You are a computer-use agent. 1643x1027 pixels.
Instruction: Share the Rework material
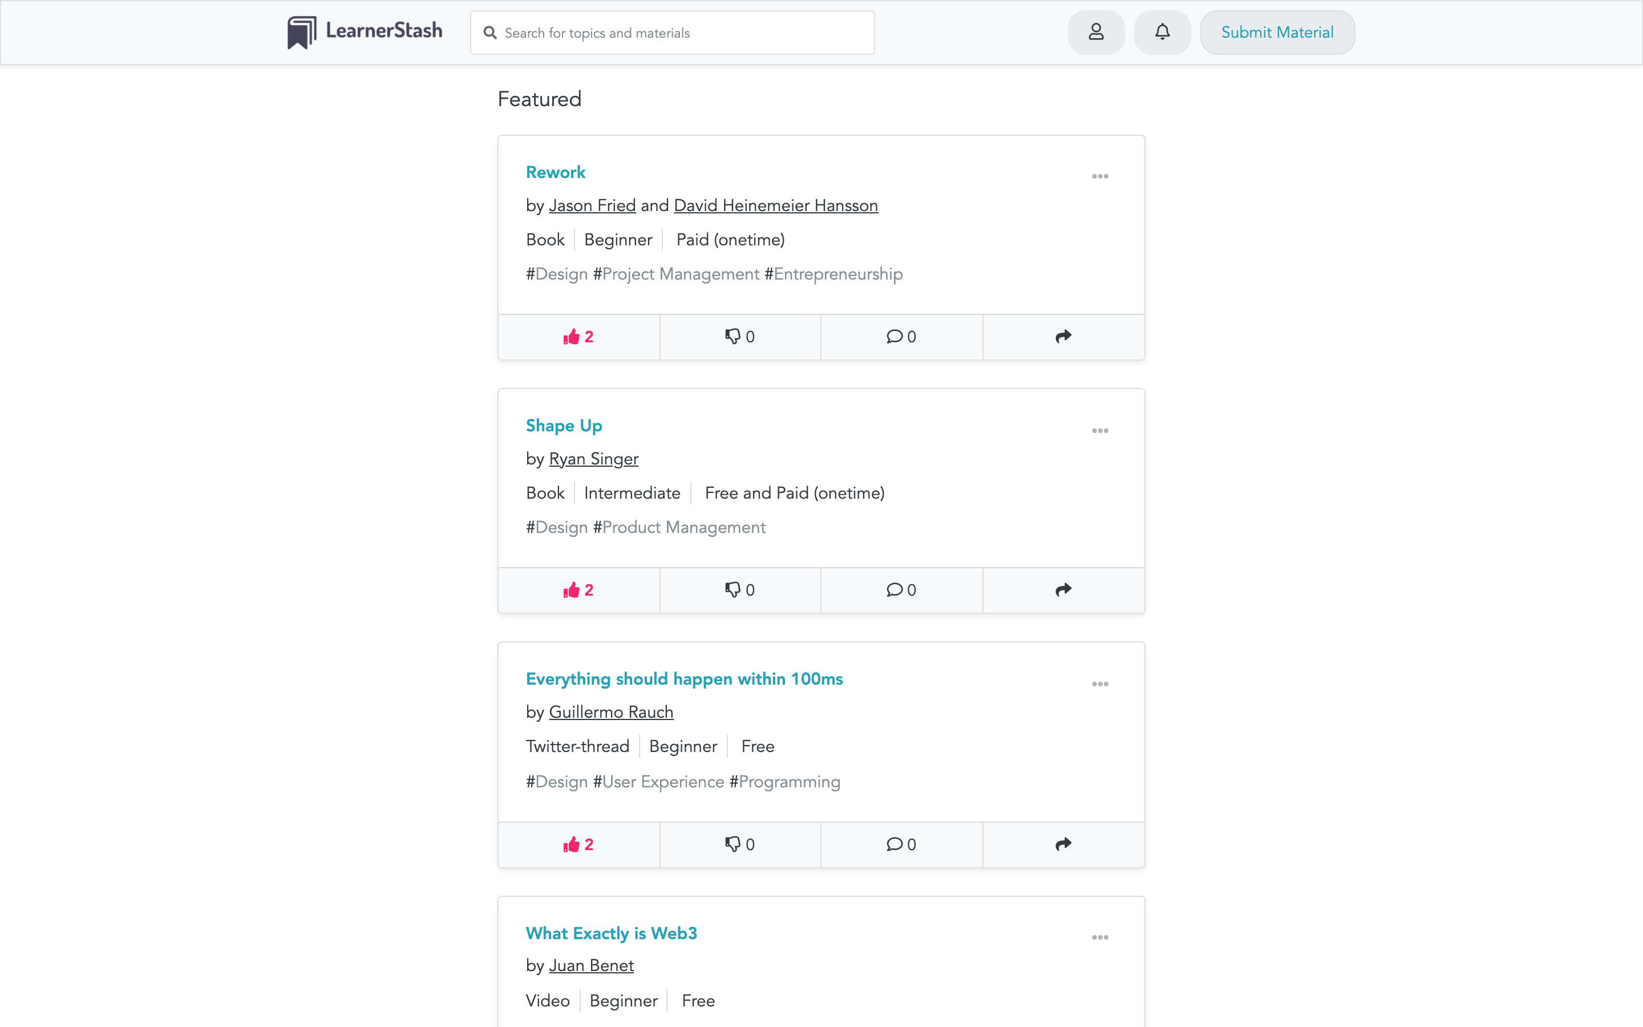[x=1063, y=337]
